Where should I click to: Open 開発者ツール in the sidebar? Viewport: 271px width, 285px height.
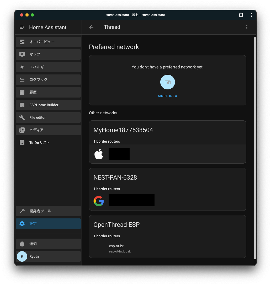point(48,211)
